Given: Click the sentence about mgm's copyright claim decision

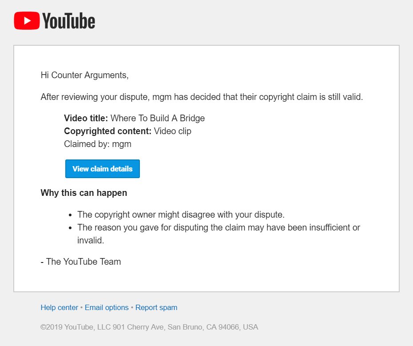Looking at the screenshot, I should click(x=202, y=97).
